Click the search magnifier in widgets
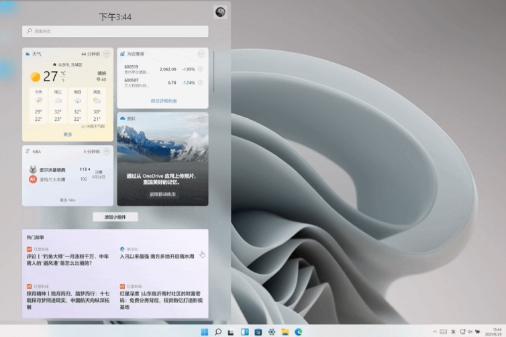 point(30,31)
